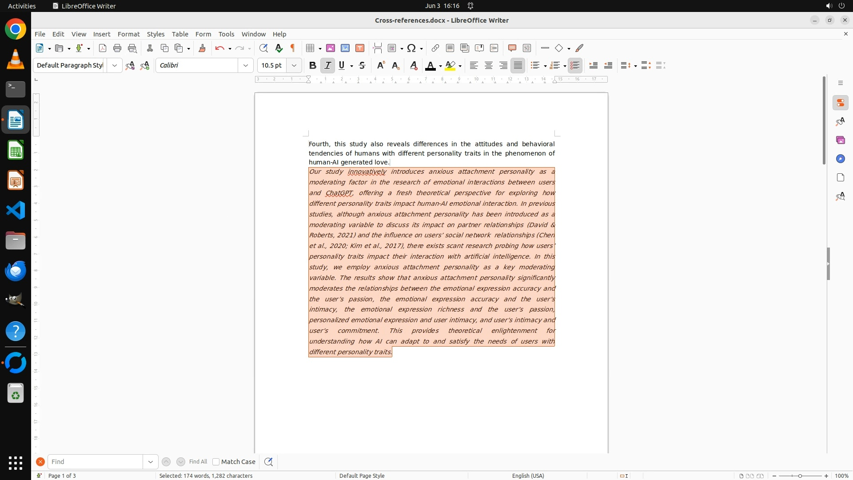
Task: Expand the paragraph style dropdown
Action: (114, 65)
